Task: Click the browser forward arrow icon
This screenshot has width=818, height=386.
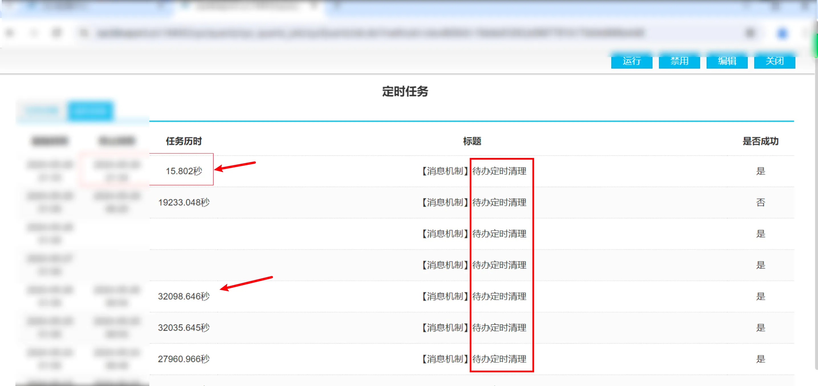Action: coord(34,32)
